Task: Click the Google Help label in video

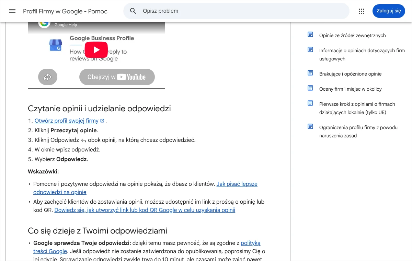Action: point(66,25)
